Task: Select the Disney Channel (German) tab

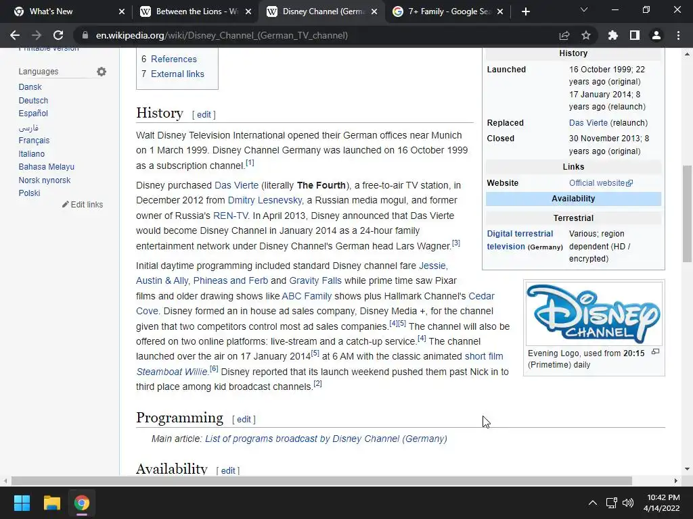Action: (x=321, y=11)
